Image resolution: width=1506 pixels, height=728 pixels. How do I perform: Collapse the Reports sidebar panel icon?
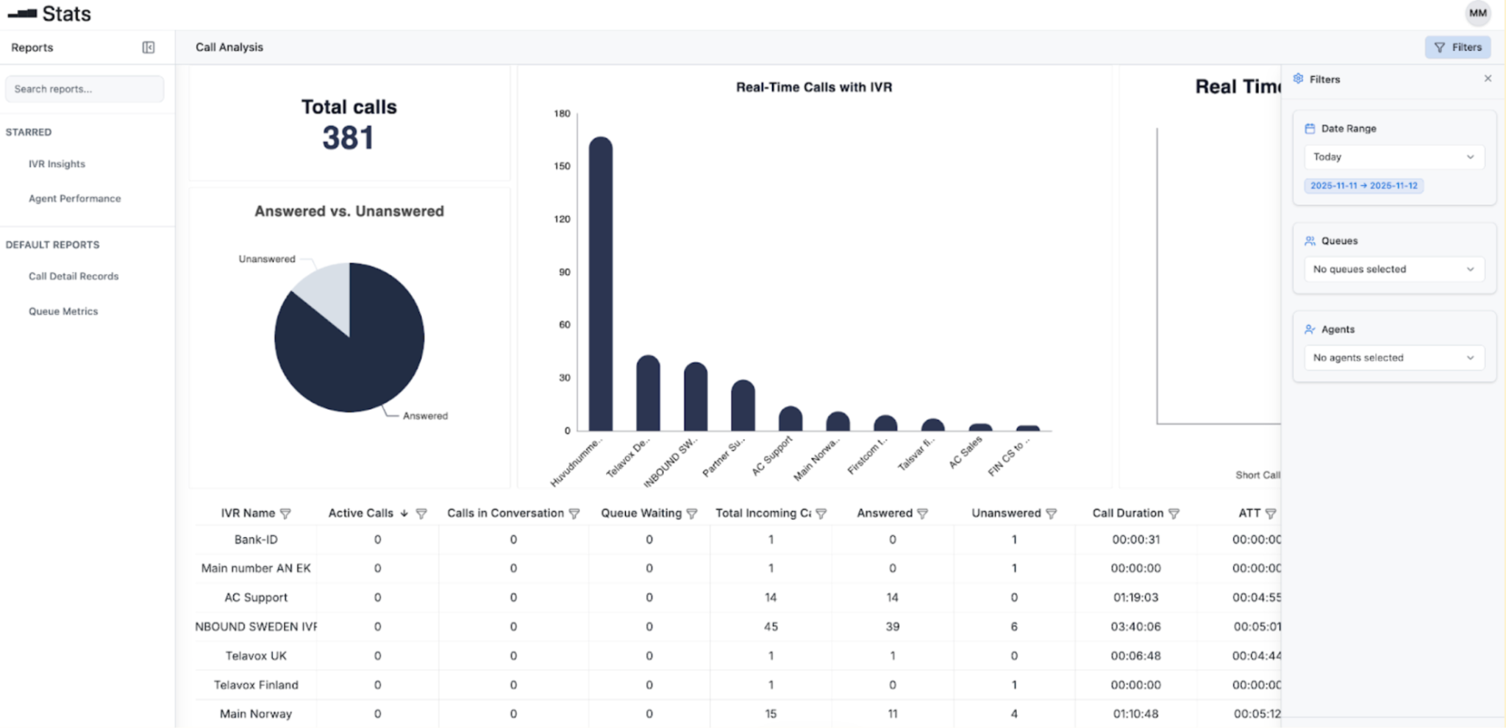[149, 48]
